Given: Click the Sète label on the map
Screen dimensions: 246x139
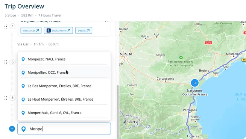Looking at the screenshot, I should [x=226, y=67].
